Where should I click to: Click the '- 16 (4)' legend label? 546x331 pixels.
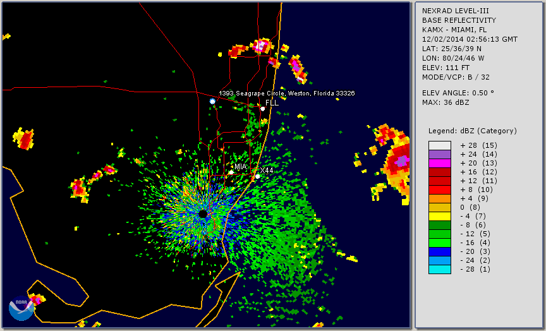[475, 243]
